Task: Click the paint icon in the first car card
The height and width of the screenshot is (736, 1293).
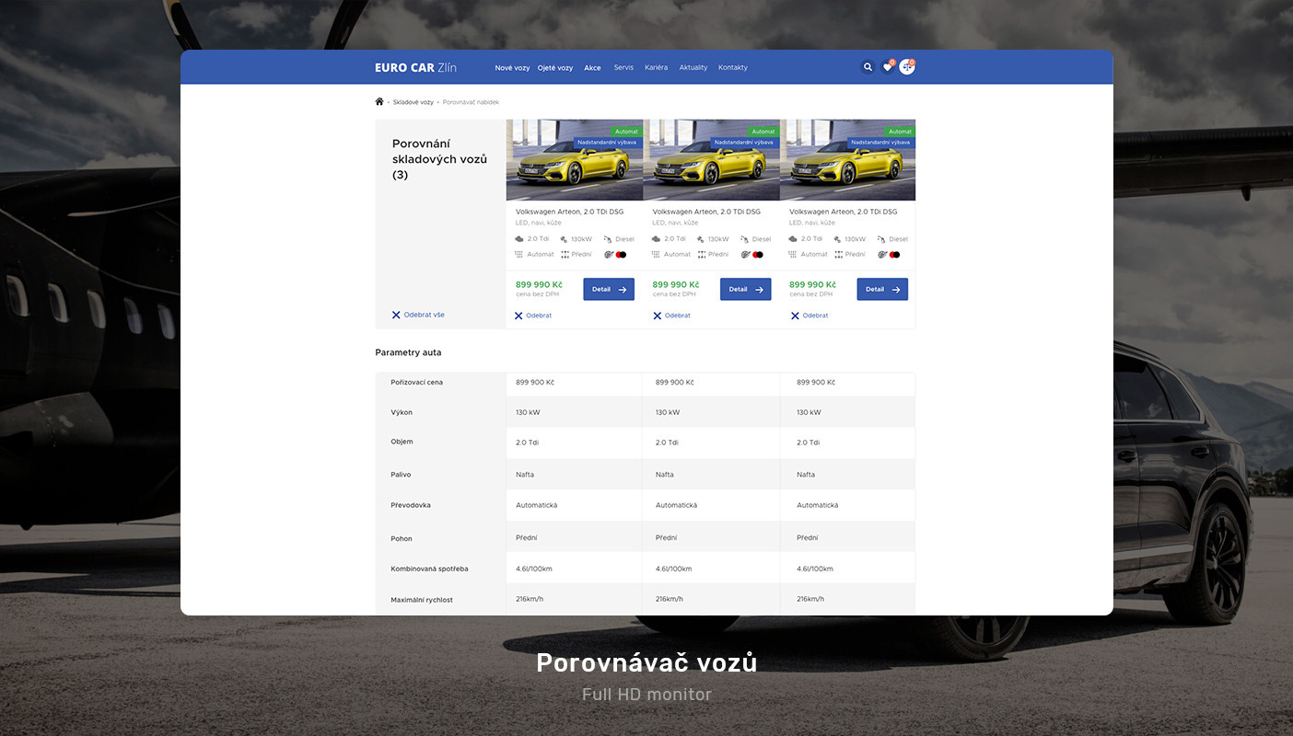Action: (x=609, y=254)
